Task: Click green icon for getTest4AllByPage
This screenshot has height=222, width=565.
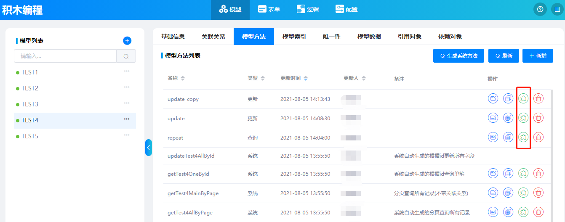Action: 523,212
